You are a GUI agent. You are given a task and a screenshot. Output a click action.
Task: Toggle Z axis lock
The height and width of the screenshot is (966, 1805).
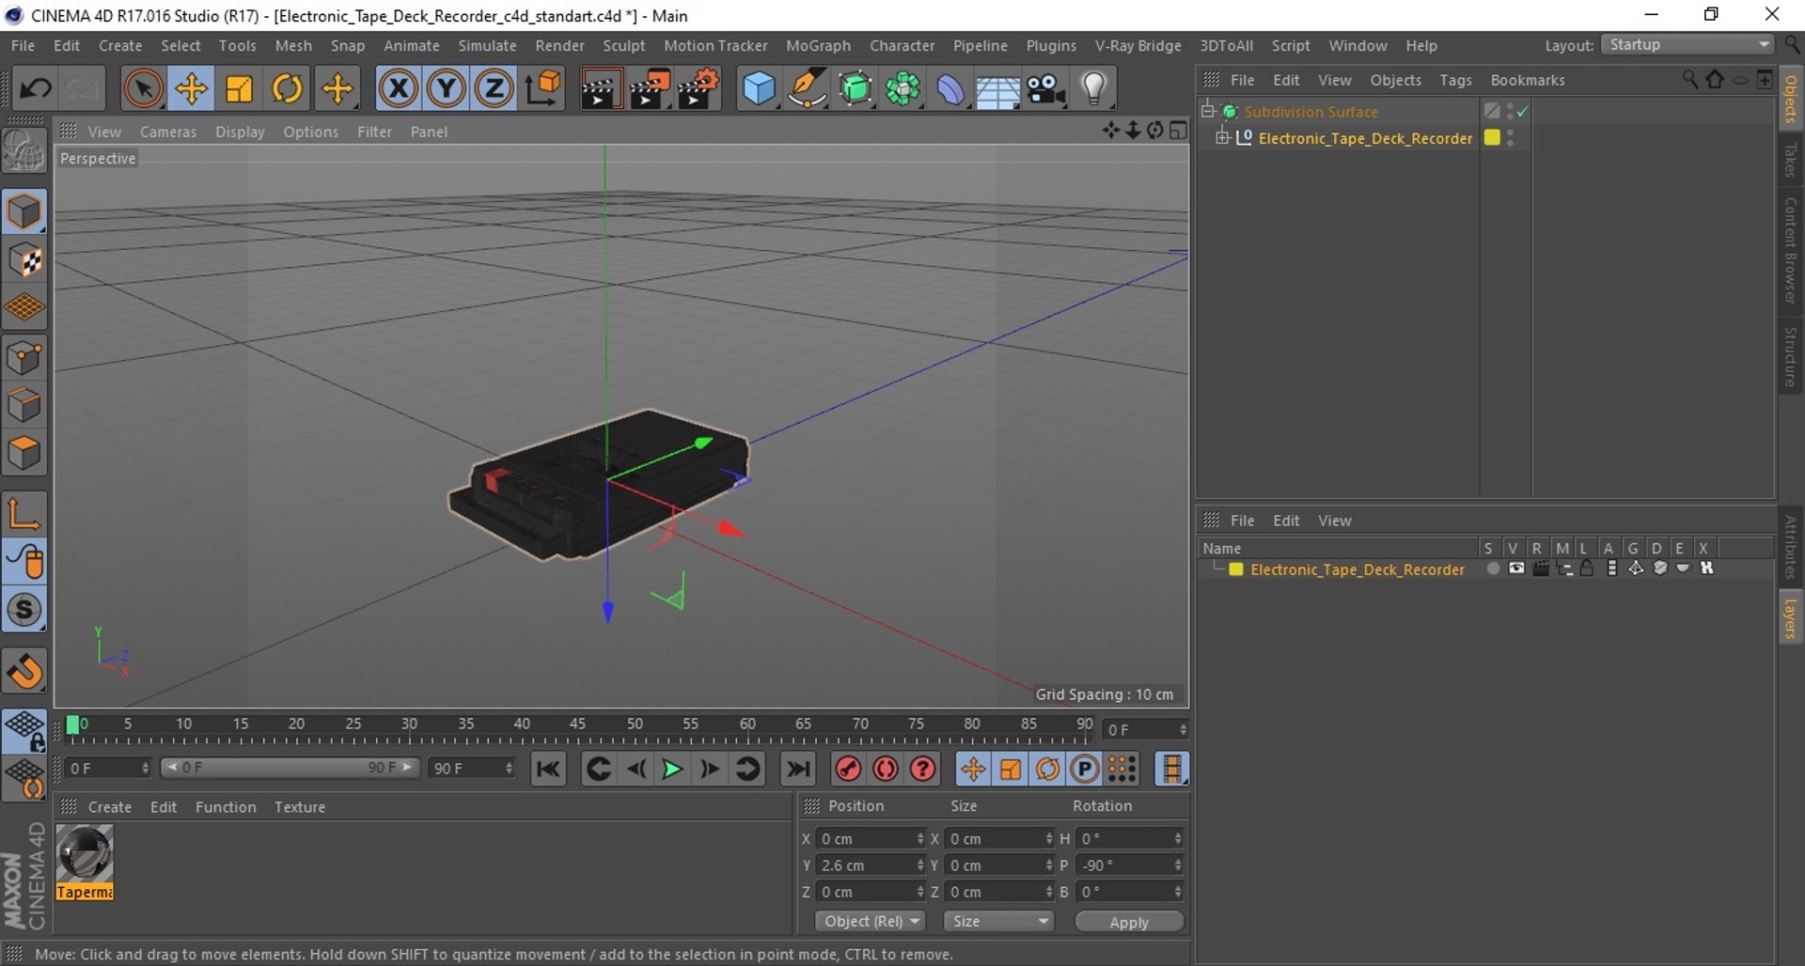click(494, 89)
